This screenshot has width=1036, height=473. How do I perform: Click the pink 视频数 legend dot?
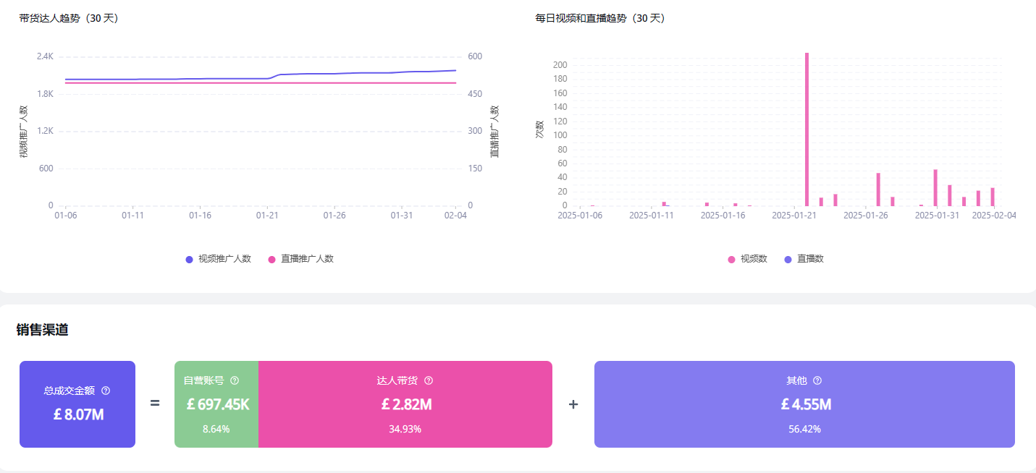[732, 258]
